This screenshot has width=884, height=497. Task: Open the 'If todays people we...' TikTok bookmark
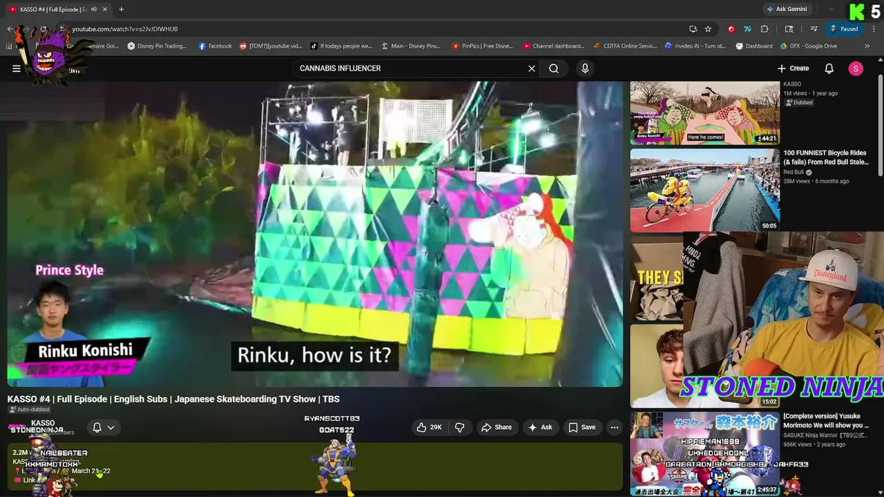pyautogui.click(x=340, y=46)
